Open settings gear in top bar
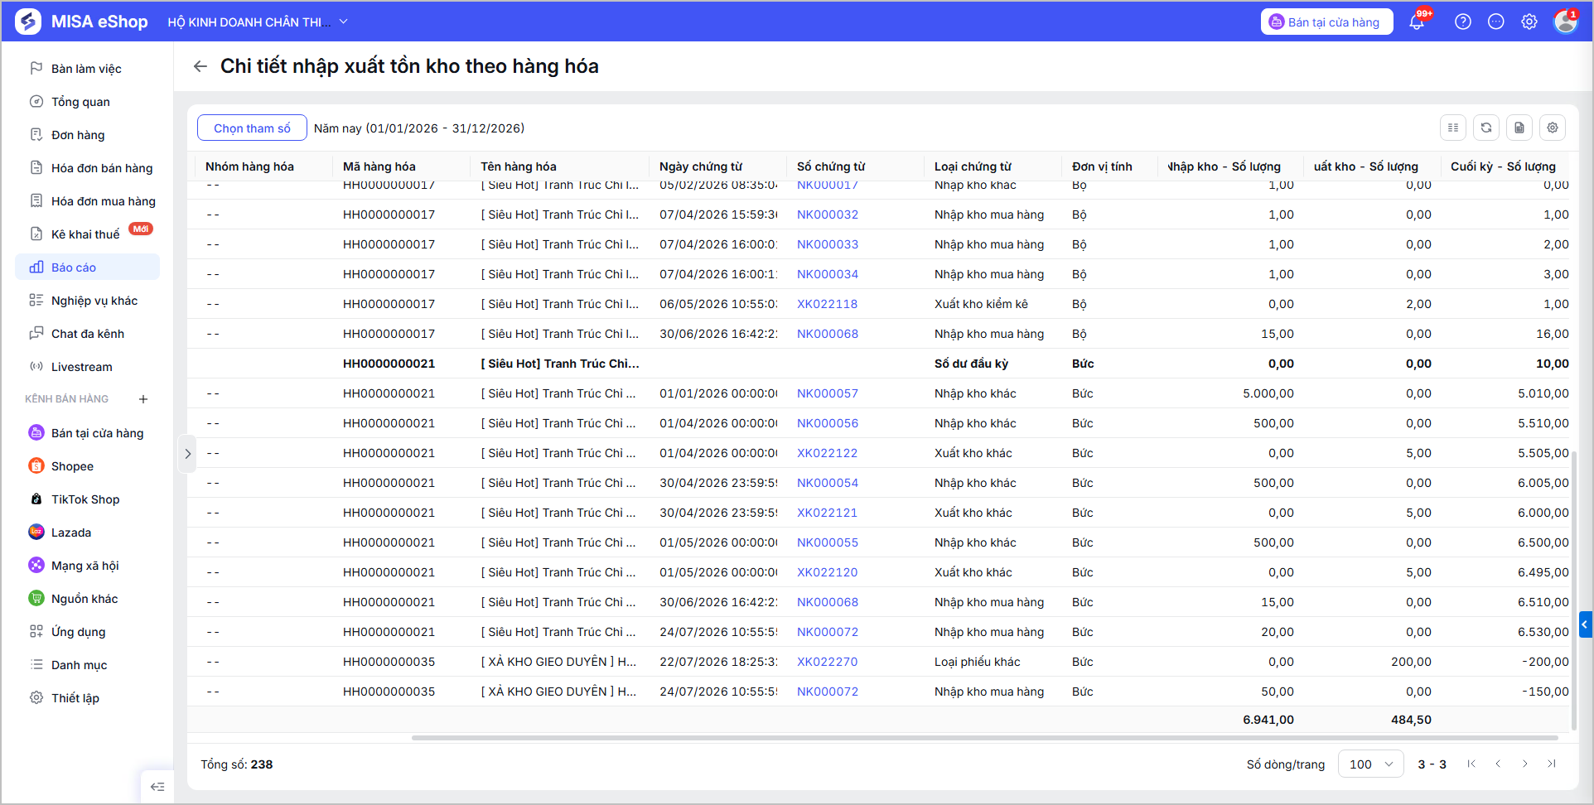Viewport: 1594px width, 805px height. 1529,22
